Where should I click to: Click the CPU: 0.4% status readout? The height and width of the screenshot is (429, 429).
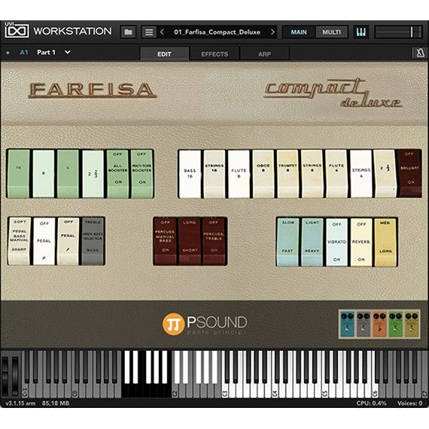371,403
